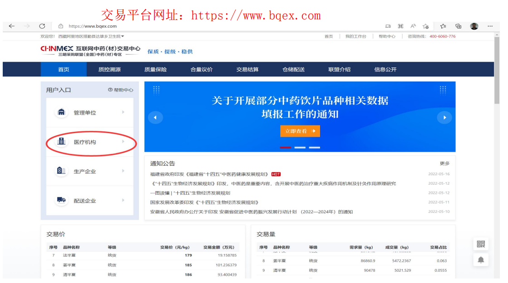Viewport: 508px width, 283px height.
Task: Open the browser three-dot settings menu
Action: (x=490, y=26)
